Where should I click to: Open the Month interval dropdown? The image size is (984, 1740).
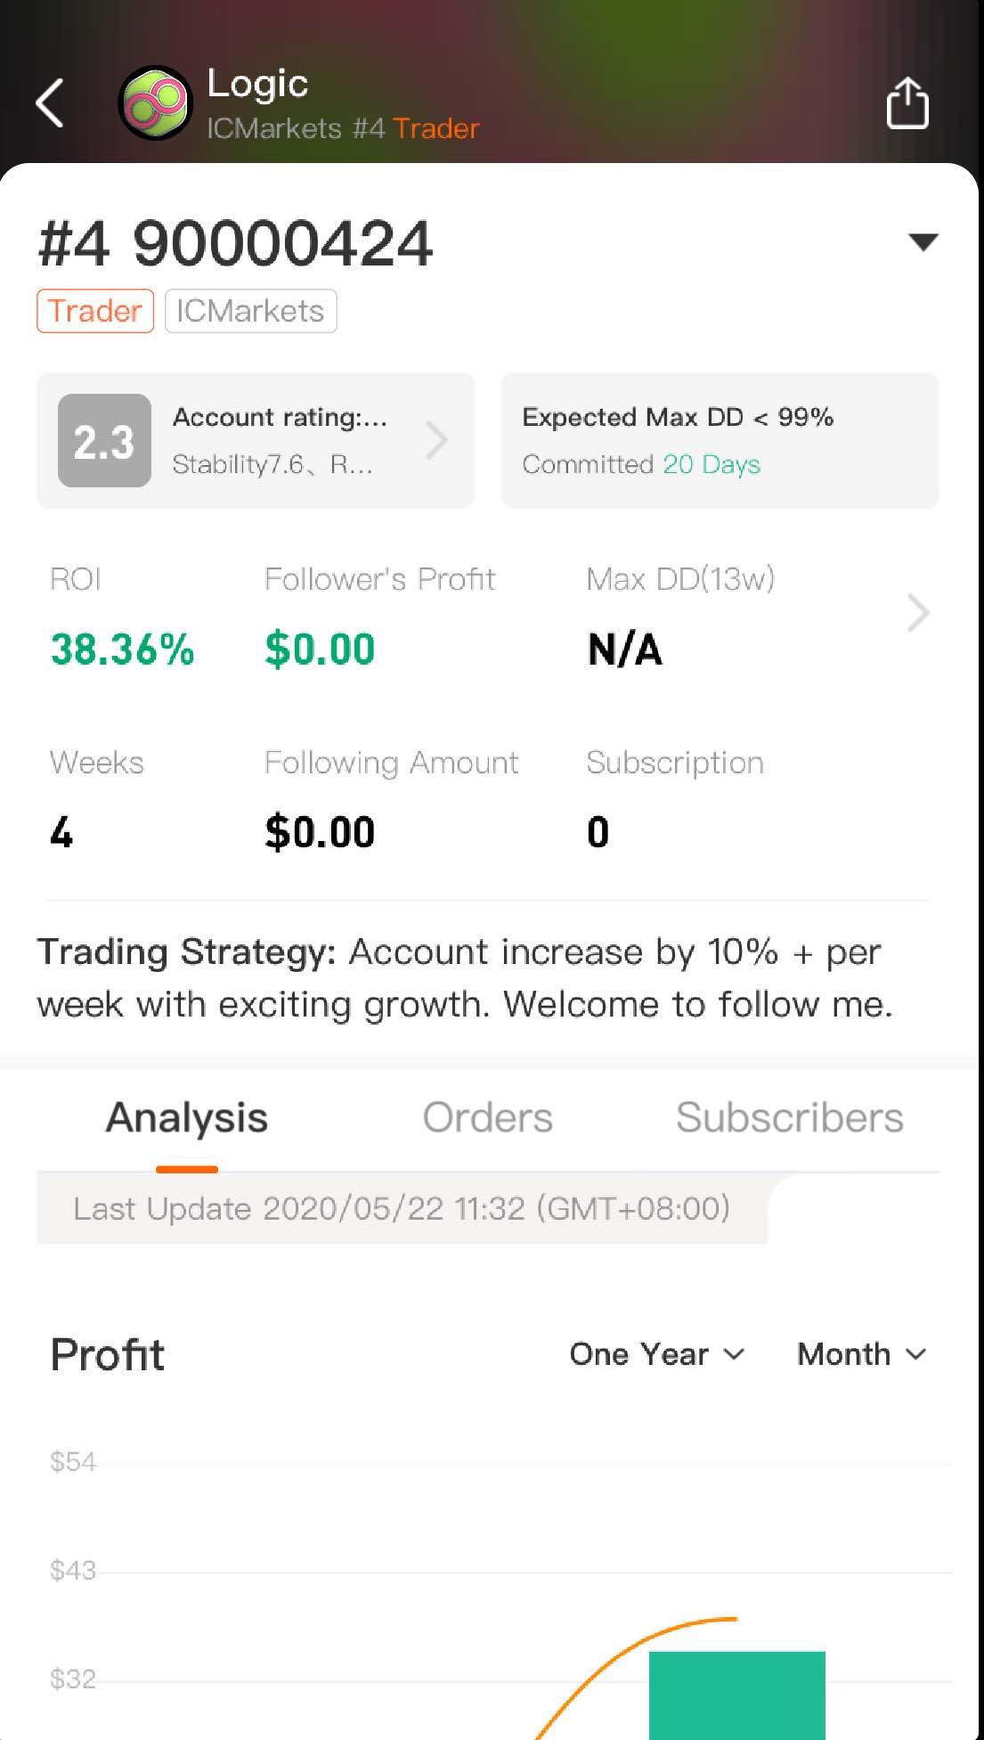tap(862, 1354)
